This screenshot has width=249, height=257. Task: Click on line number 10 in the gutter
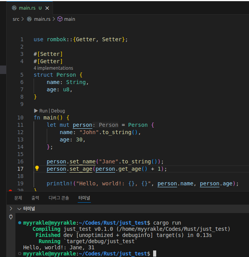pyautogui.click(x=20, y=118)
